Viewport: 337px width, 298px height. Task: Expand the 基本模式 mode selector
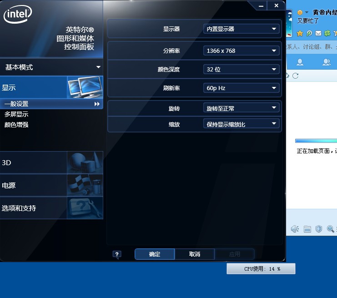51,67
